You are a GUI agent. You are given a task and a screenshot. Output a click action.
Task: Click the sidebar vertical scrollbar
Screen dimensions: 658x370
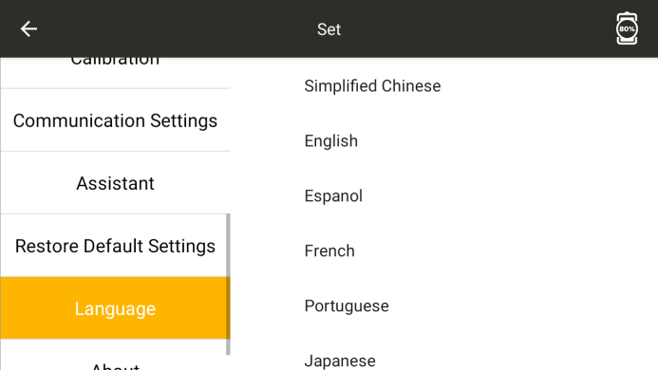click(228, 285)
